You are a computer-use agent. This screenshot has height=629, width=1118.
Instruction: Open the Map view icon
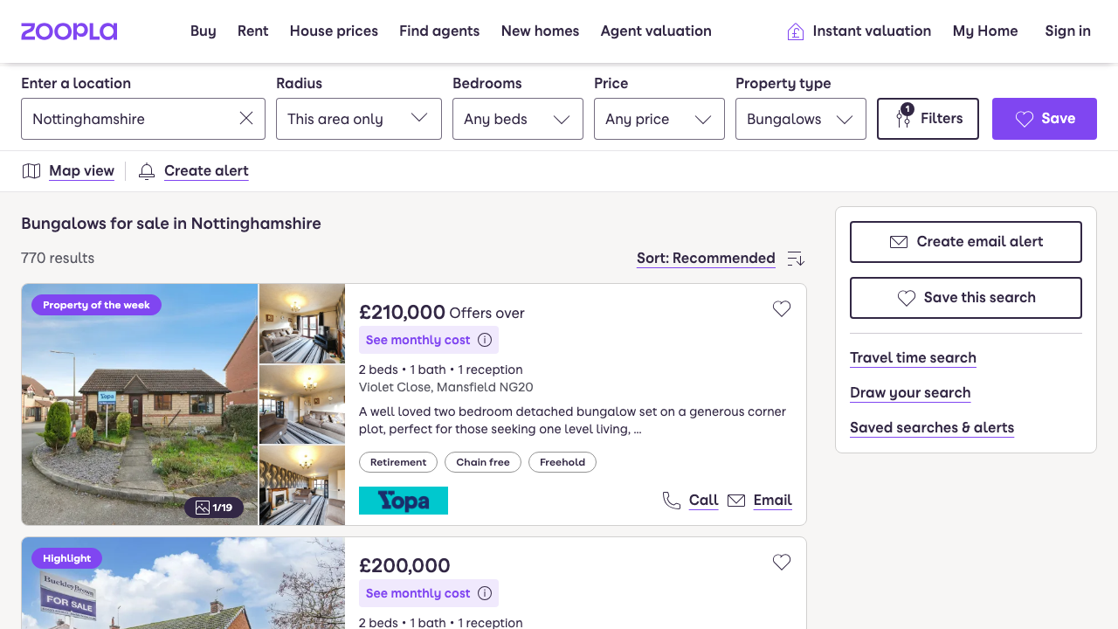[31, 170]
